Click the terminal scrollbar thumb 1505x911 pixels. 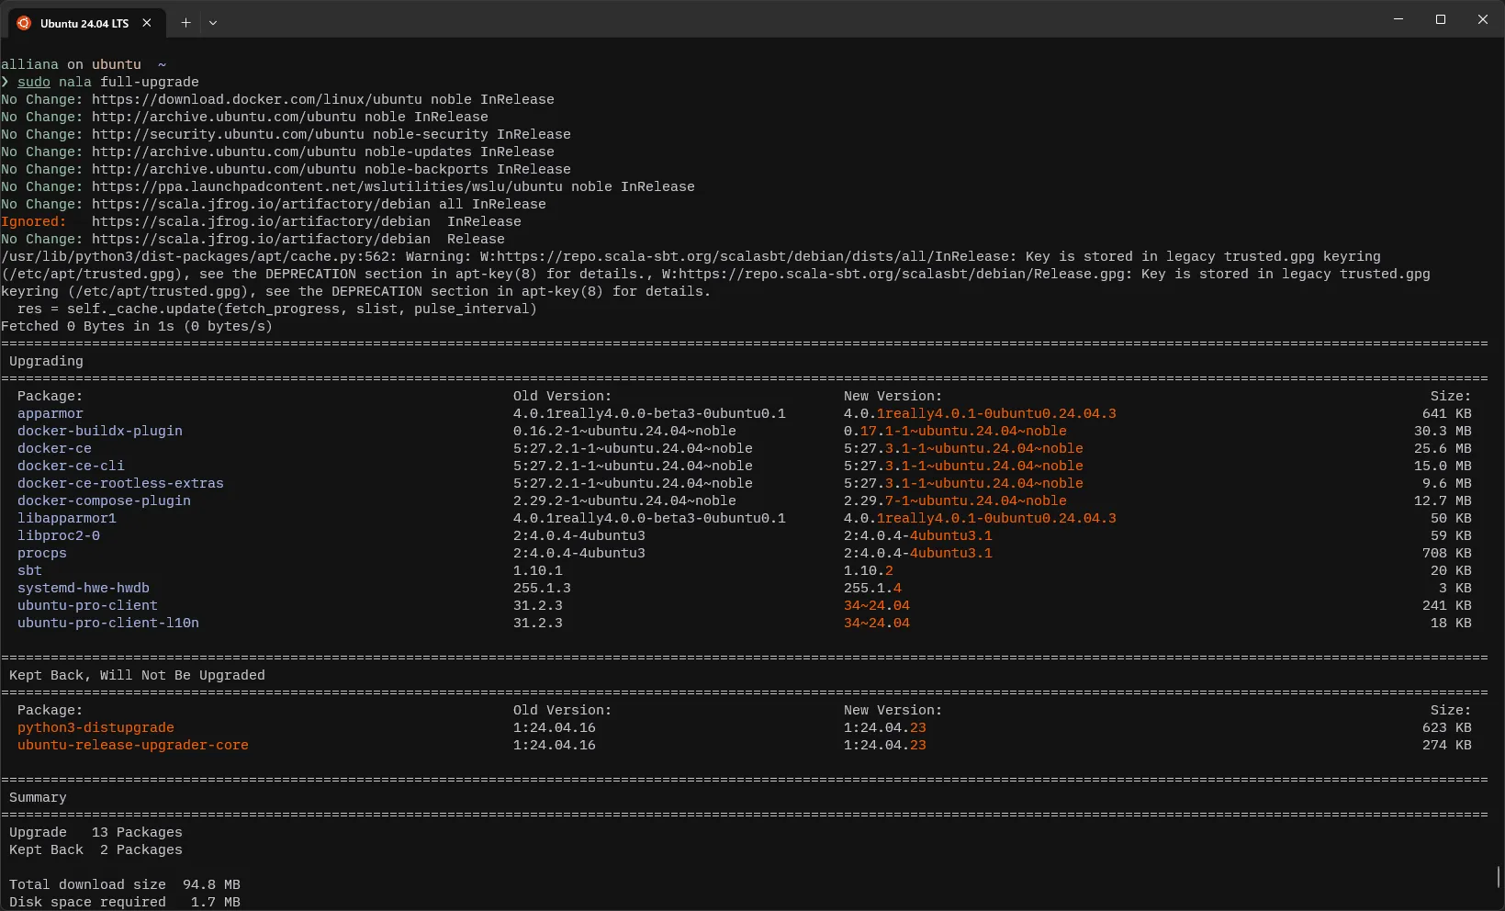tap(1499, 876)
